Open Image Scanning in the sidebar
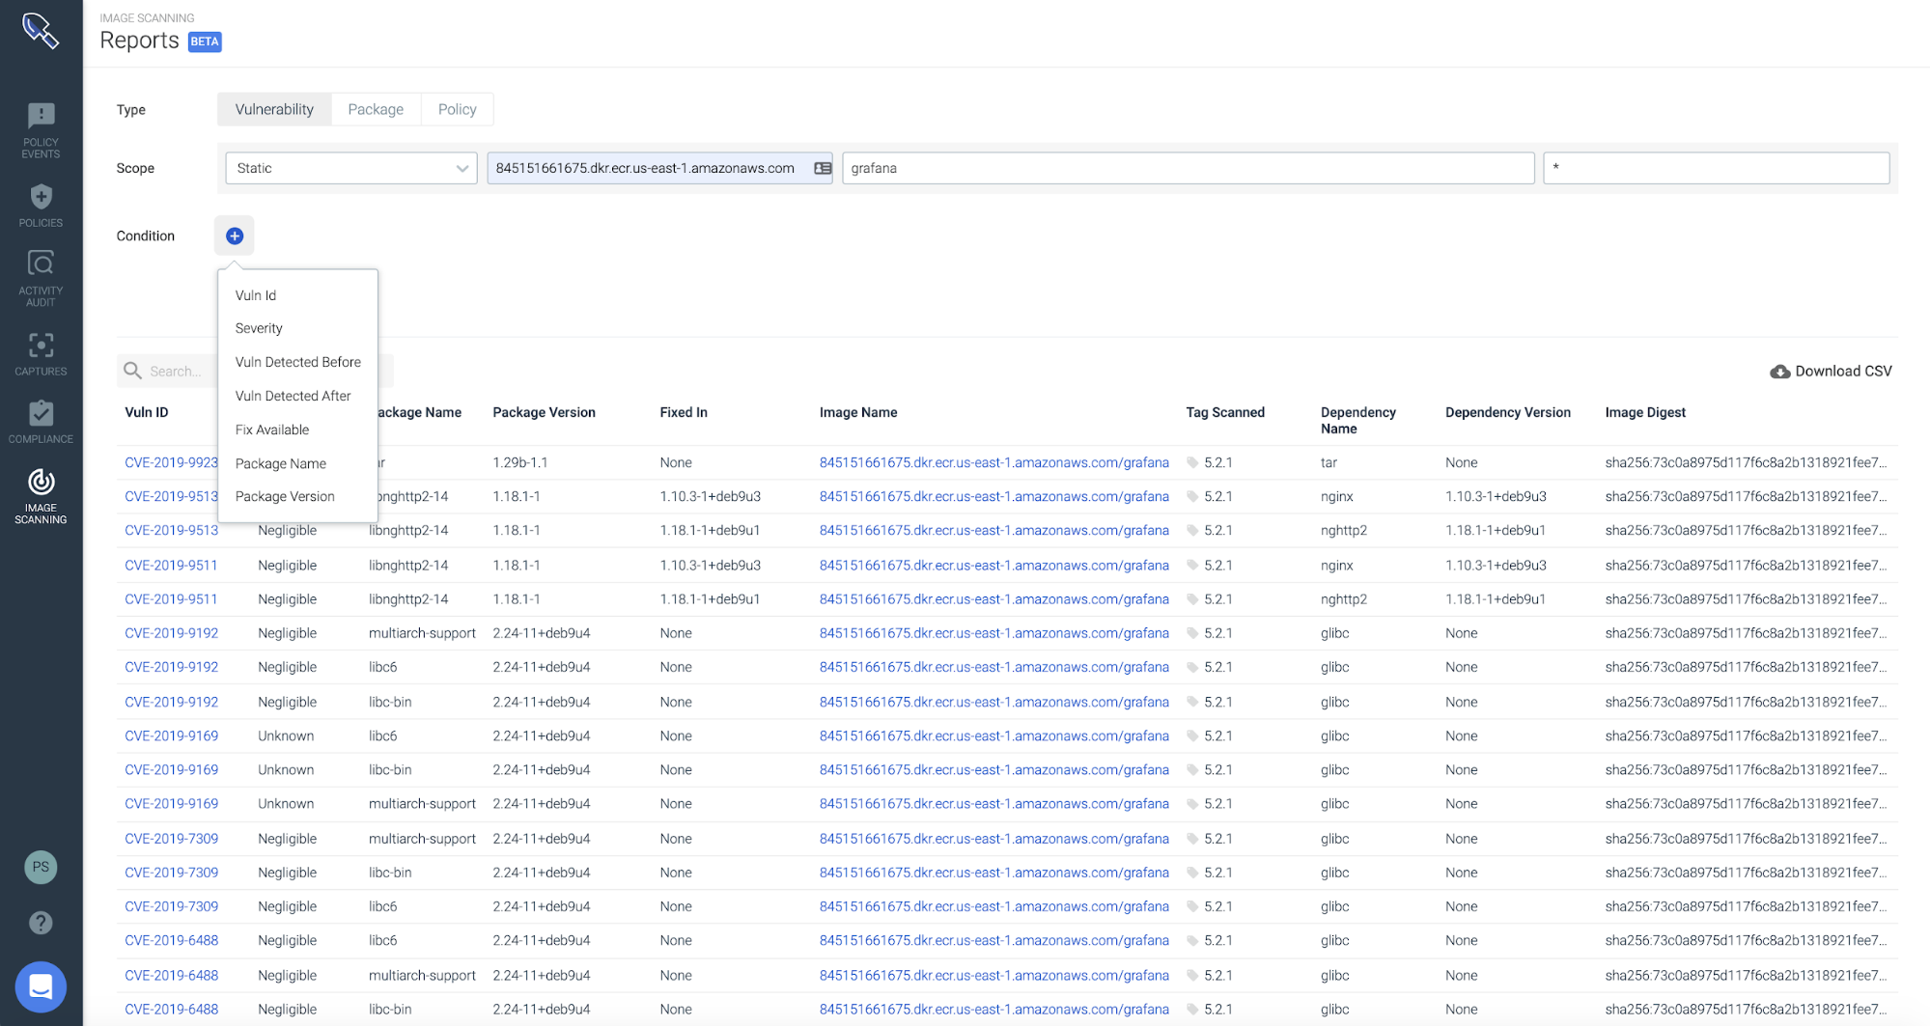Screen dimensions: 1930x1026 (40, 494)
